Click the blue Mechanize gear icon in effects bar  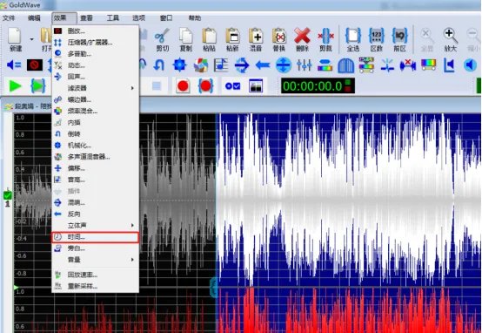[x=179, y=65]
